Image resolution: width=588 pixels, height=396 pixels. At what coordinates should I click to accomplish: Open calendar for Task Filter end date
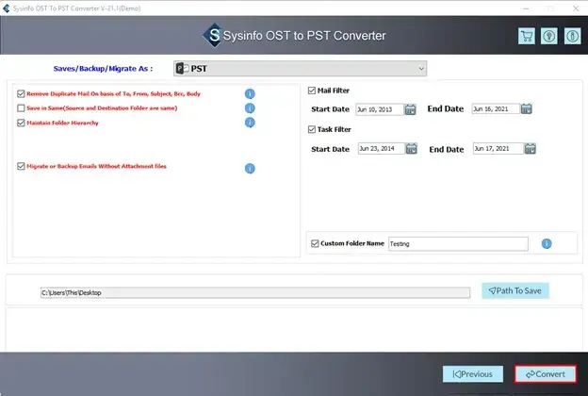pyautogui.click(x=530, y=149)
